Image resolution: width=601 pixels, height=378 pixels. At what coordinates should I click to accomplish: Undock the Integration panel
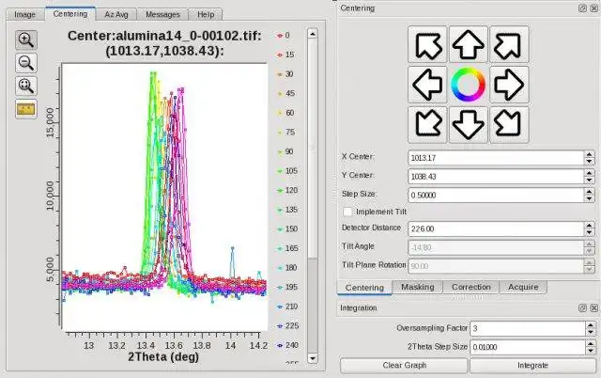click(582, 307)
